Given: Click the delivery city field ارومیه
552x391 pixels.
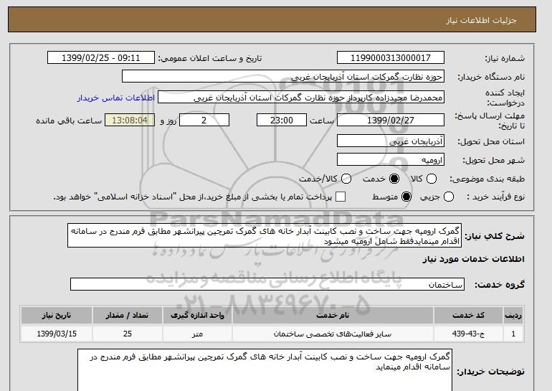Looking at the screenshot, I should 391,159.
